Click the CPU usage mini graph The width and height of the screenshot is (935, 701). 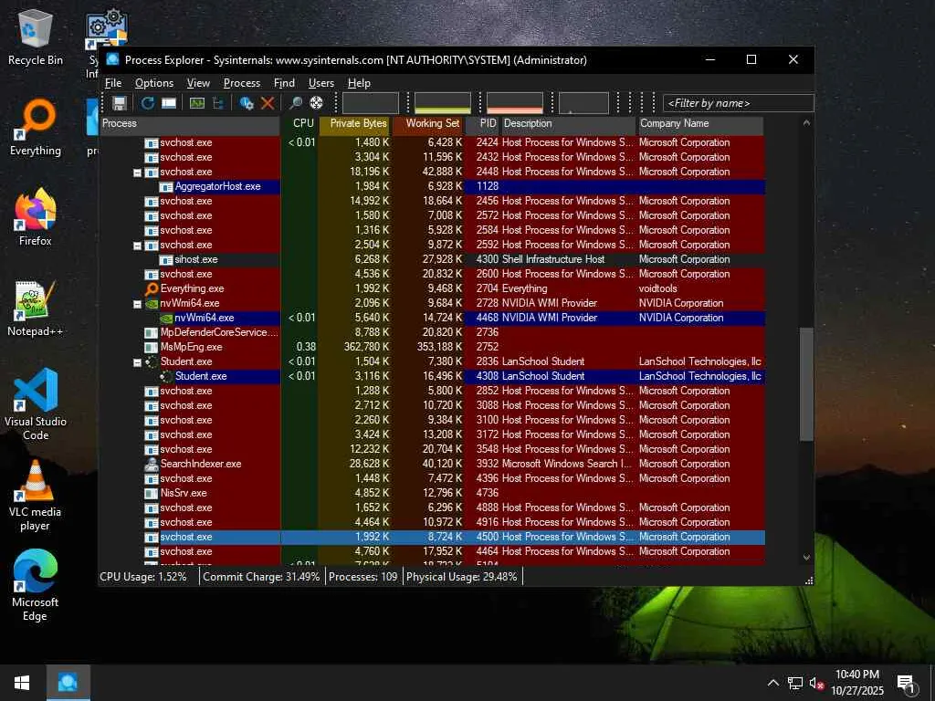point(371,103)
